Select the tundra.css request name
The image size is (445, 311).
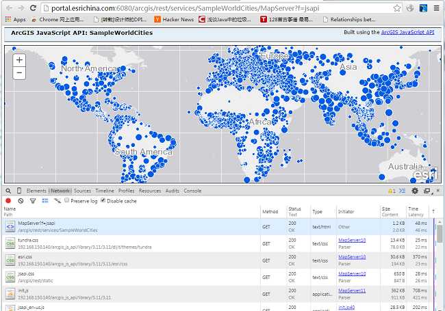coord(28,240)
